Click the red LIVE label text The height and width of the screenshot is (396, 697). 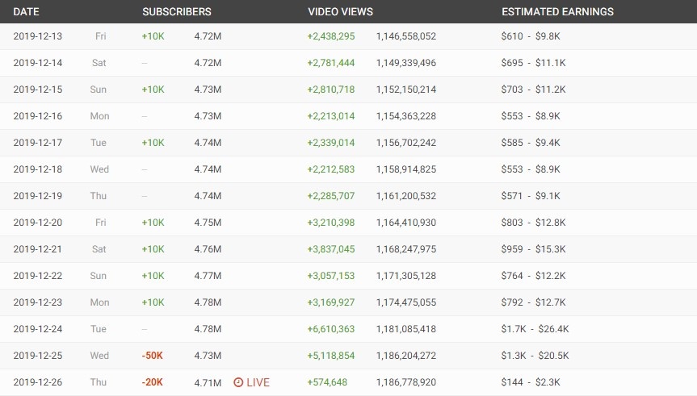[258, 382]
